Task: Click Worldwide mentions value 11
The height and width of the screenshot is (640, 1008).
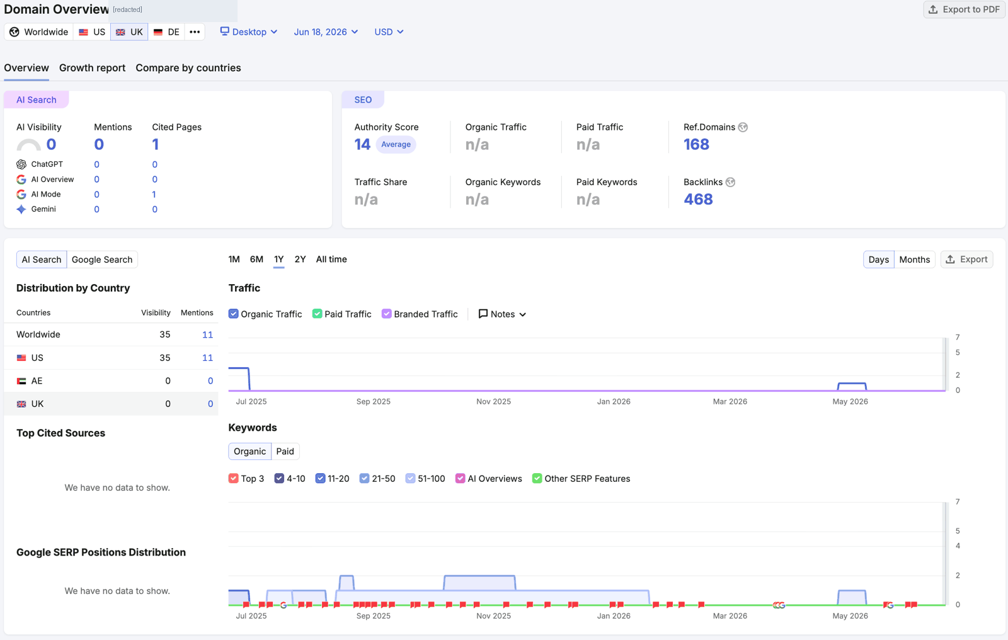Action: click(x=207, y=334)
